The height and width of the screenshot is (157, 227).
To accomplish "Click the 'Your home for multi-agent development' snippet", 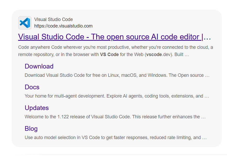I will [x=117, y=96].
